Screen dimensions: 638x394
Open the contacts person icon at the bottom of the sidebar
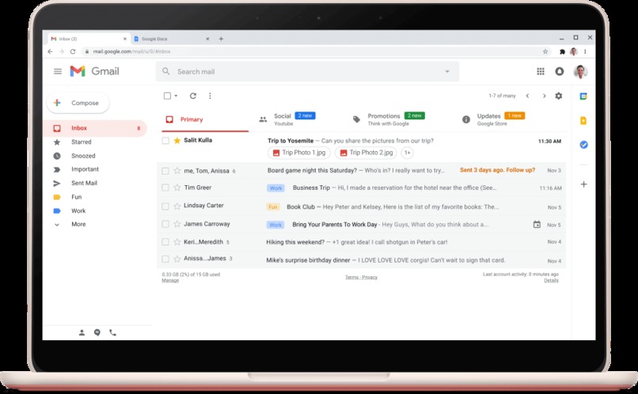tap(82, 332)
